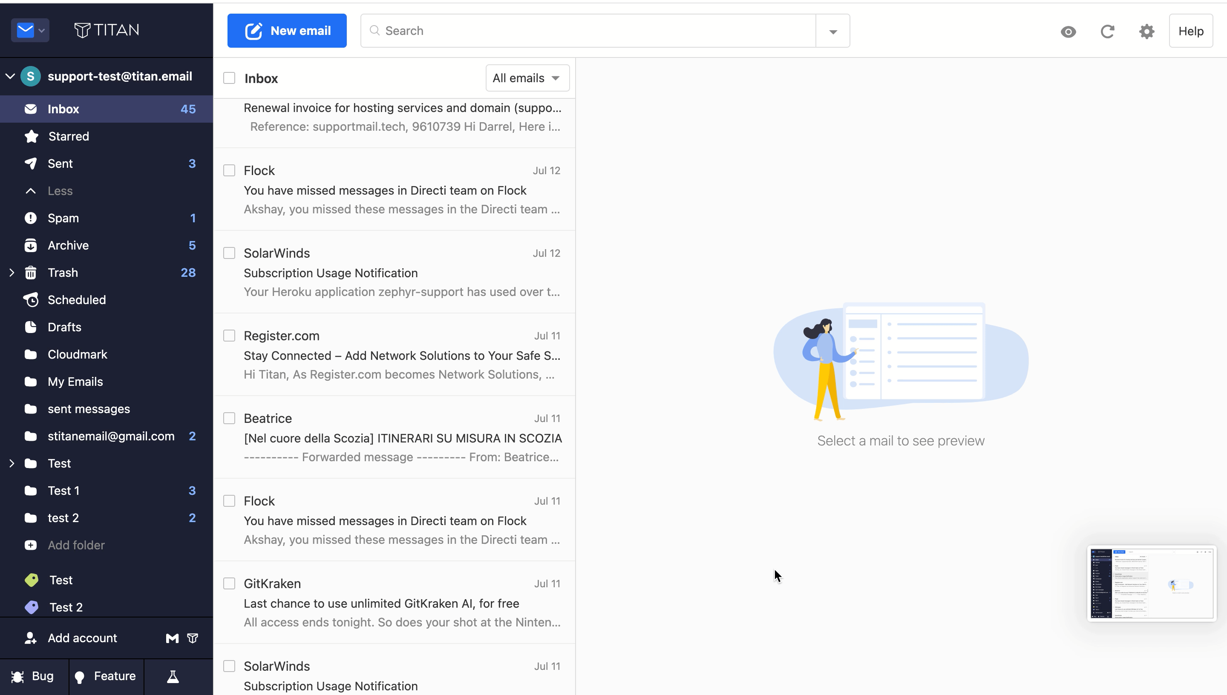Open the screenshot thumbnail preview
Viewport: 1227px width, 695px height.
coord(1152,583)
